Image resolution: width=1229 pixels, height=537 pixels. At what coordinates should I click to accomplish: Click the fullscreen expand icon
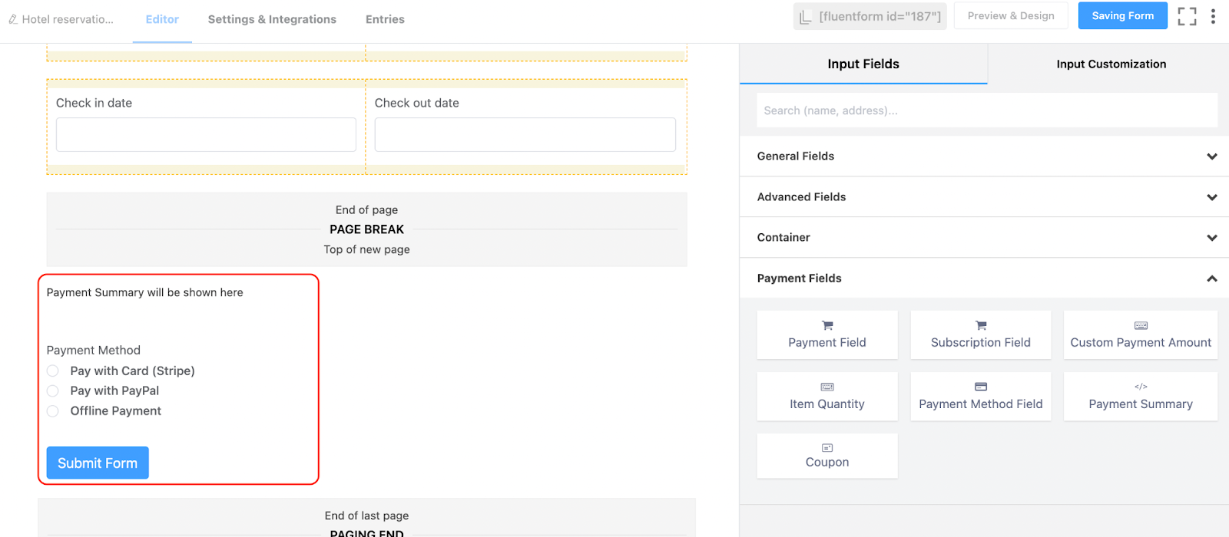coord(1187,16)
